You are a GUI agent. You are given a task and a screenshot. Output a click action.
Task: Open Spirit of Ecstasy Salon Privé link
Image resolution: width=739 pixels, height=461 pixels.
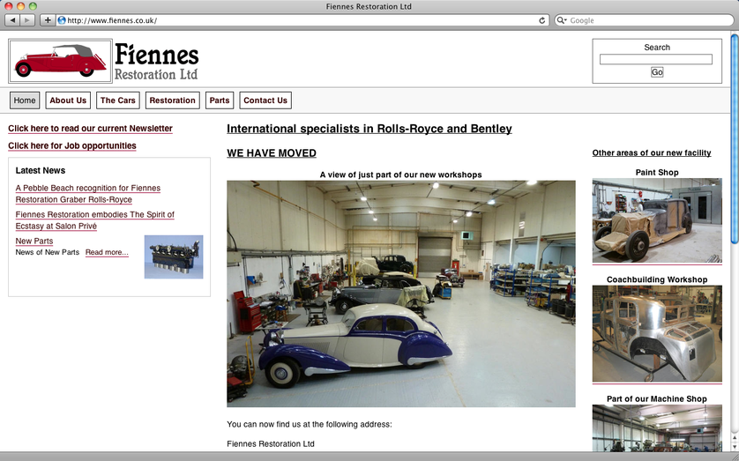[94, 219]
